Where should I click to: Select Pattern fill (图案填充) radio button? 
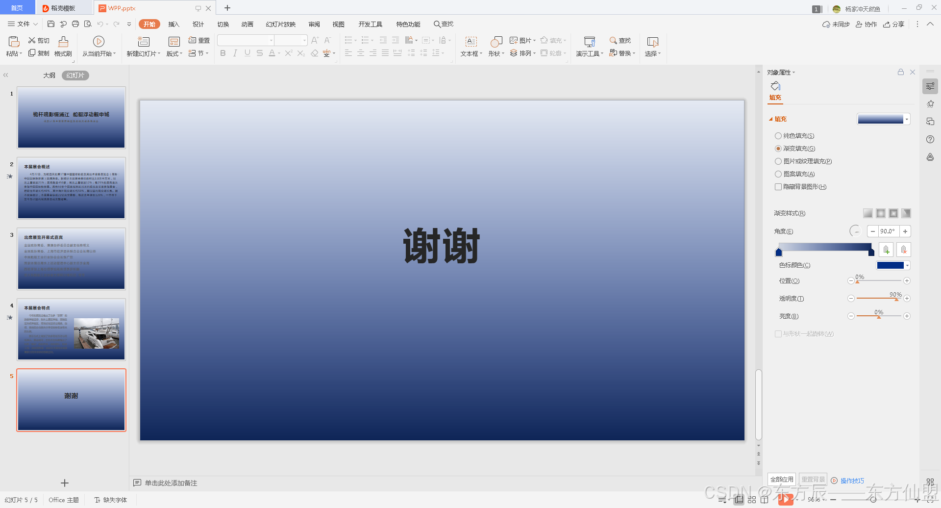[x=778, y=174]
